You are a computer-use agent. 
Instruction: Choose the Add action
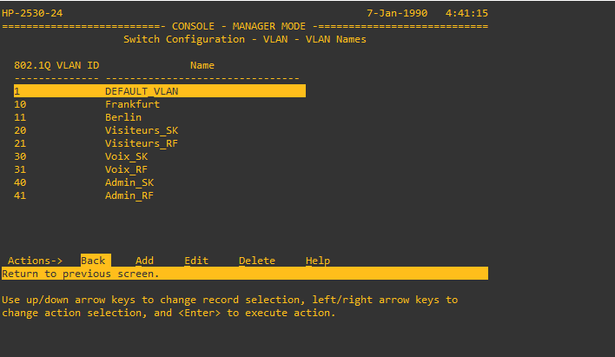[x=144, y=261]
